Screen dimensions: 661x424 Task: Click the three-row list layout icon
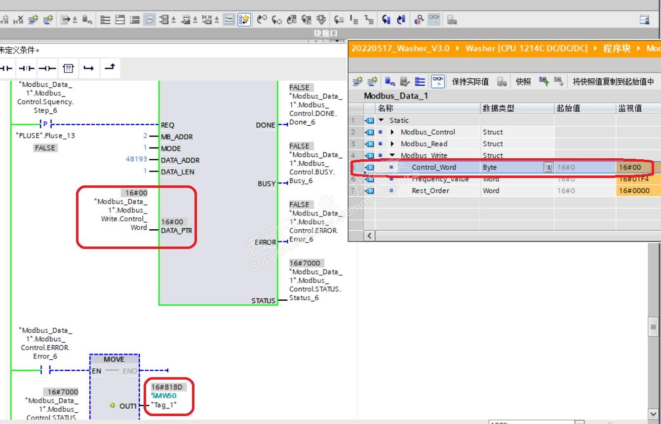coord(105,20)
